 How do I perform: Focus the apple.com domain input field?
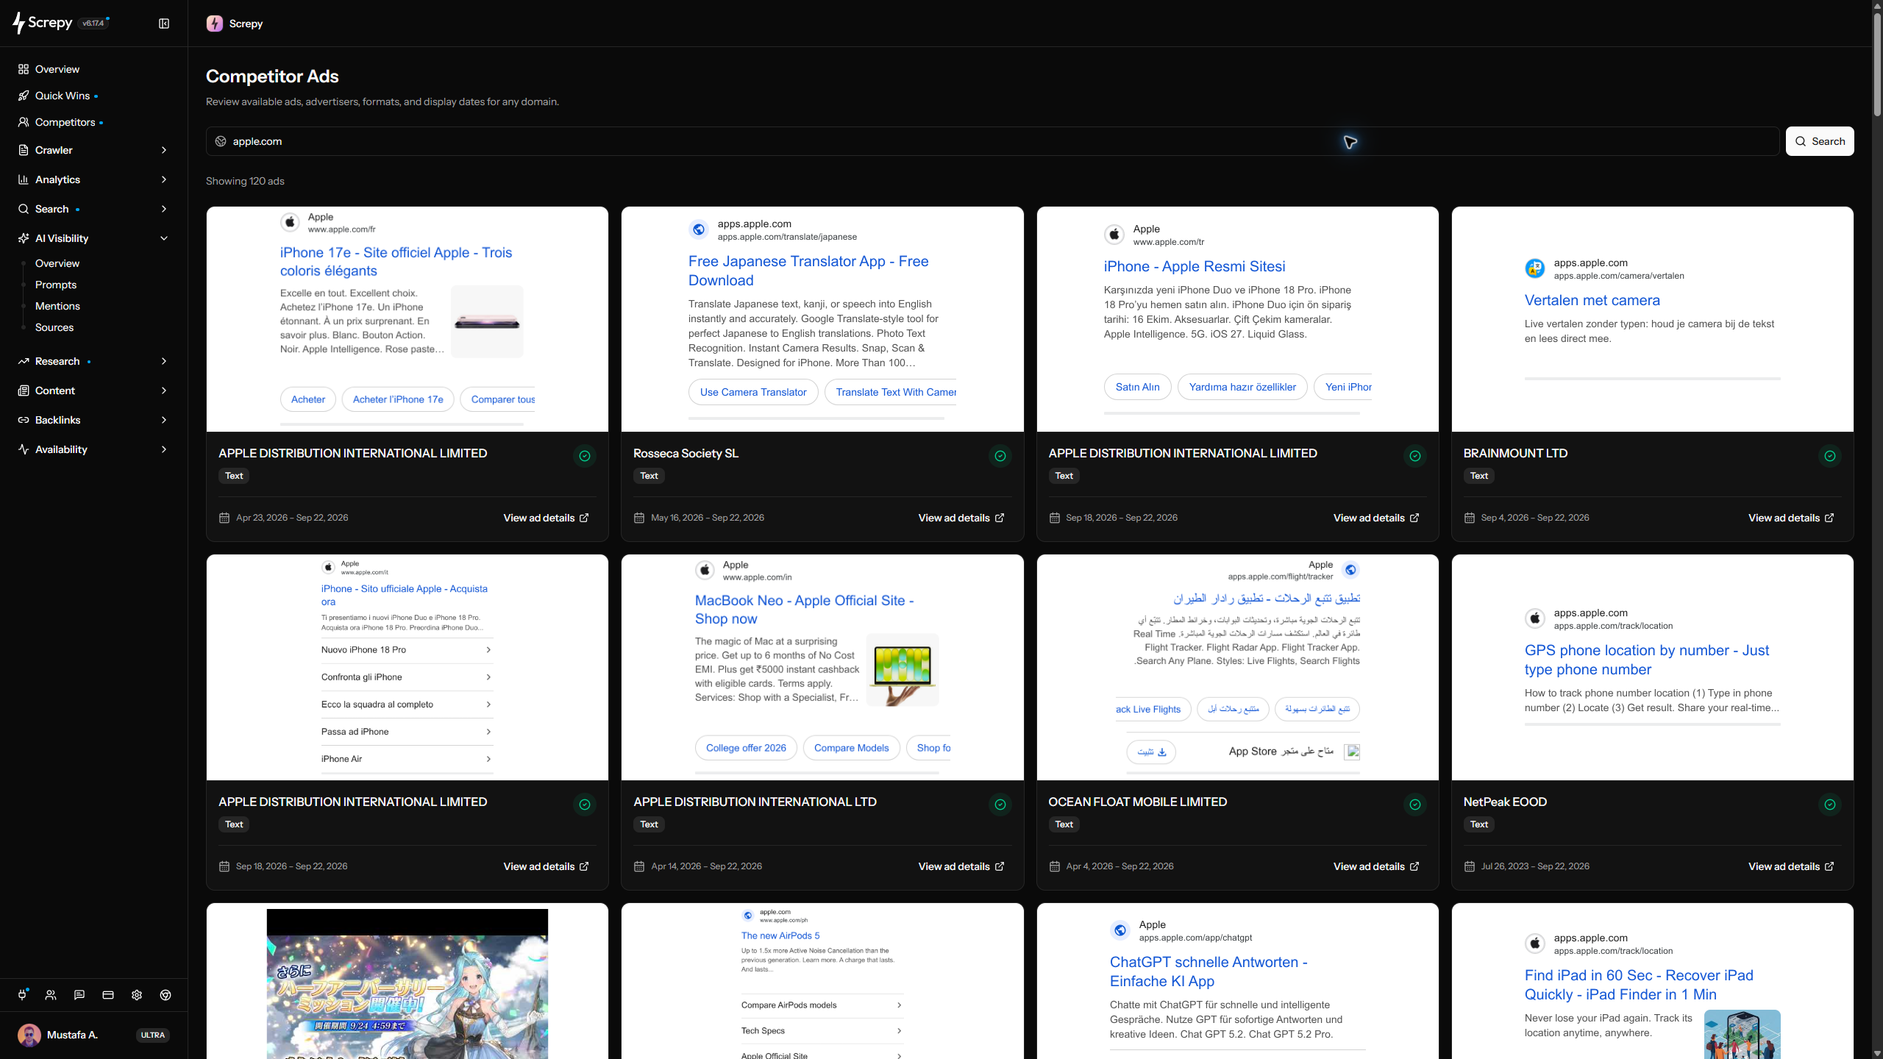pos(992,141)
